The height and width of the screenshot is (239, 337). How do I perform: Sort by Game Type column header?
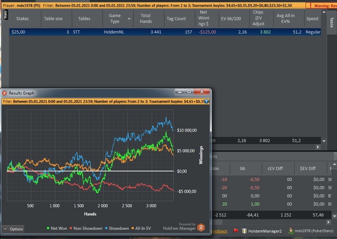(x=115, y=19)
